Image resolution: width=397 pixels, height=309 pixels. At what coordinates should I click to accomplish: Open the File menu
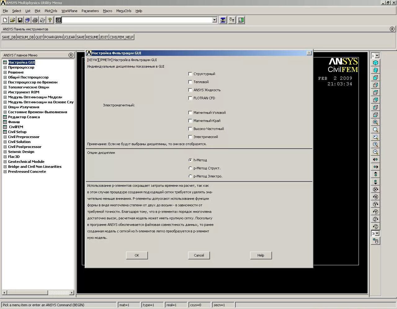[5, 11]
